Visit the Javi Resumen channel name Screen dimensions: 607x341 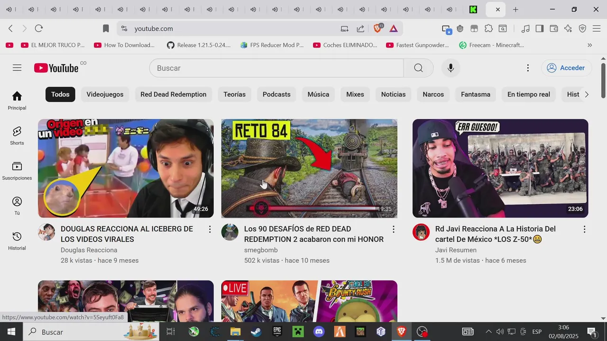[456, 250]
